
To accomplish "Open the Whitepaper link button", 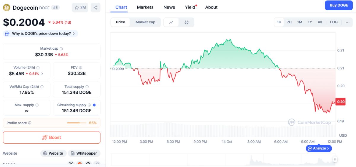I will [x=84, y=153].
